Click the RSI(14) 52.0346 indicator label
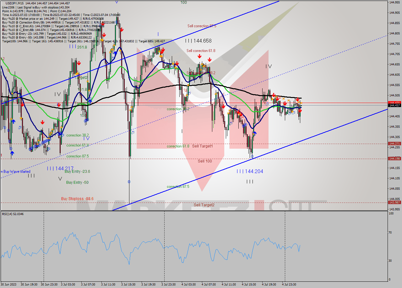The height and width of the screenshot is (288, 402). tap(13, 214)
